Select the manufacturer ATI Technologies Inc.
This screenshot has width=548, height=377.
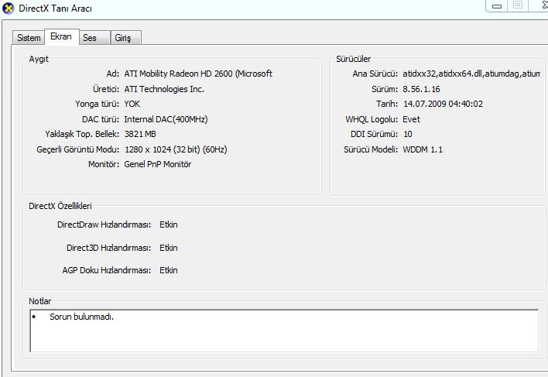point(164,89)
